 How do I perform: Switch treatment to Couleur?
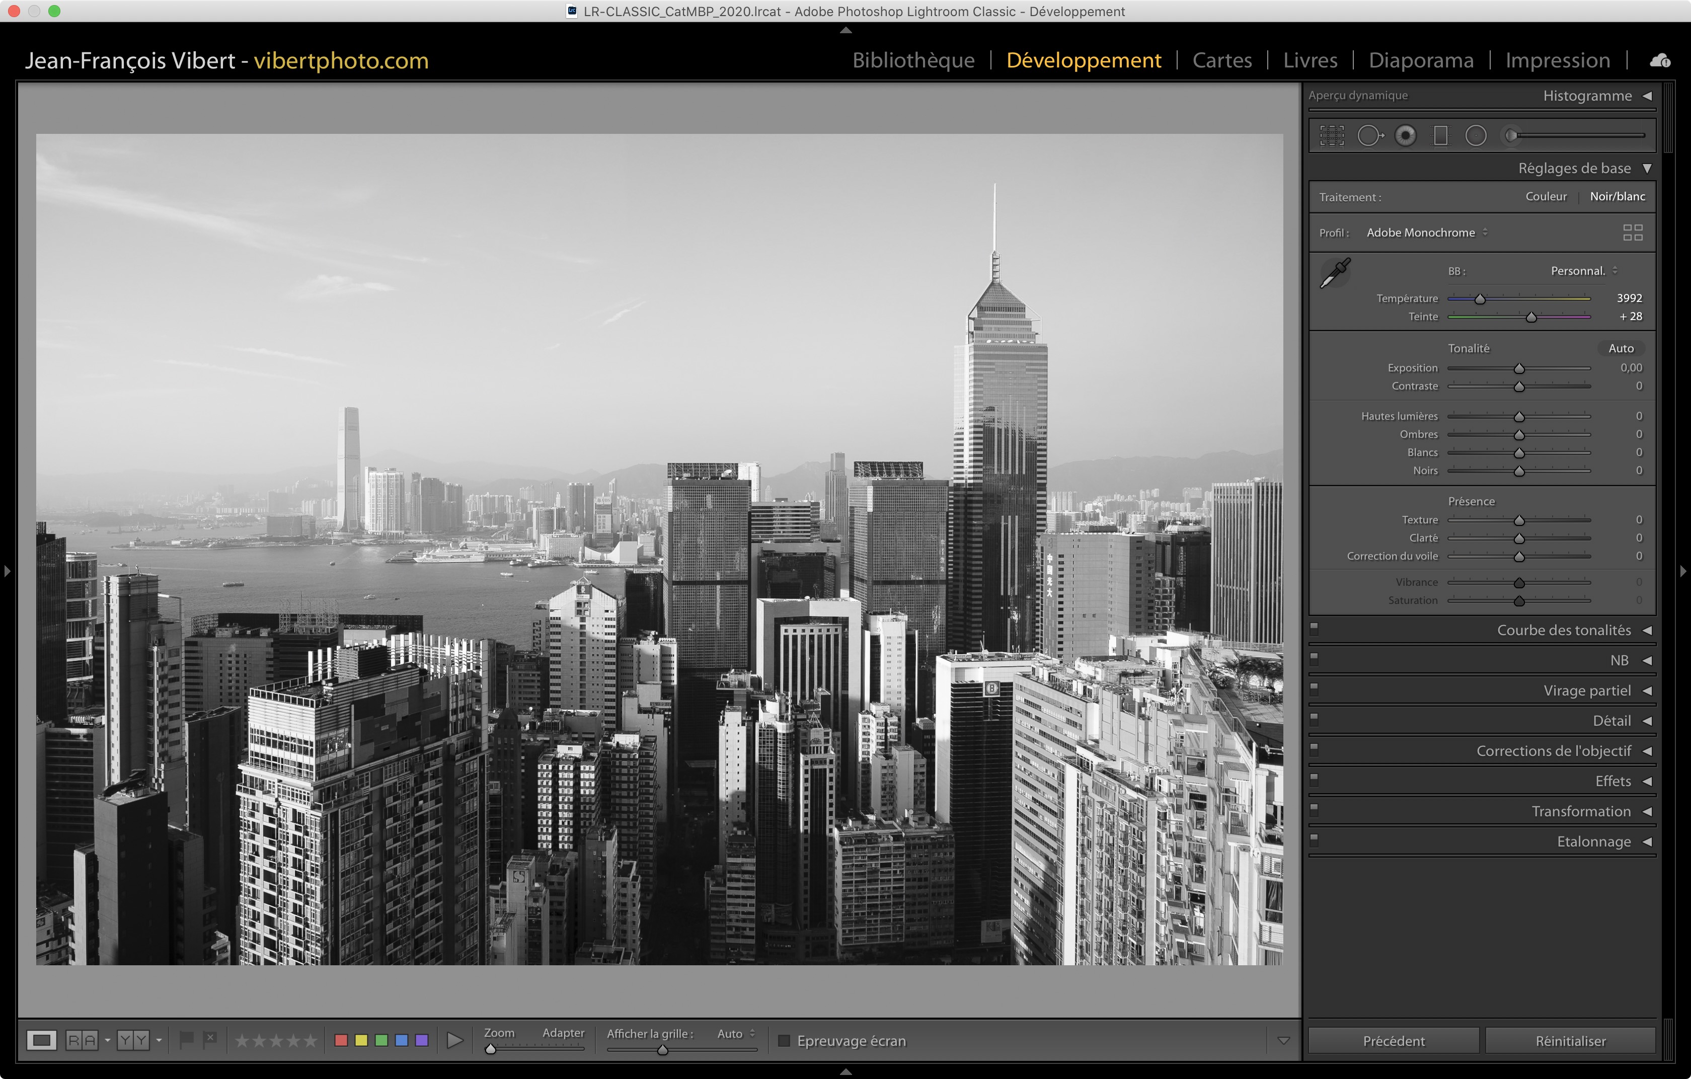(x=1546, y=197)
